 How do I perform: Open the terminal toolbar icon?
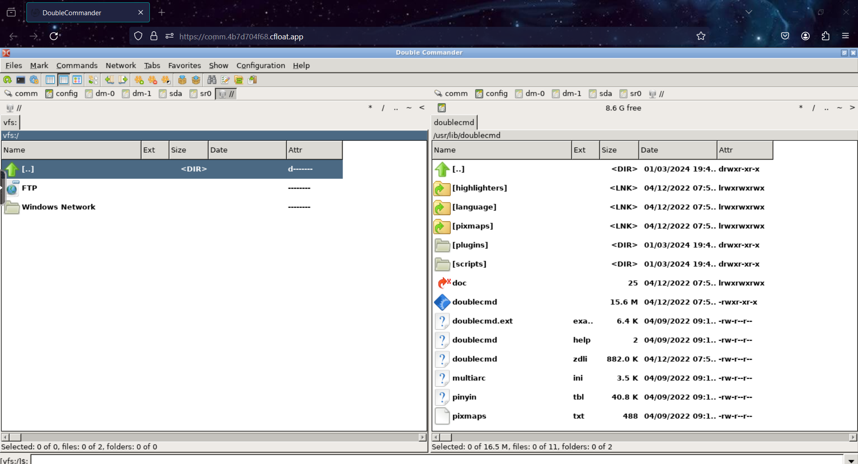click(21, 80)
